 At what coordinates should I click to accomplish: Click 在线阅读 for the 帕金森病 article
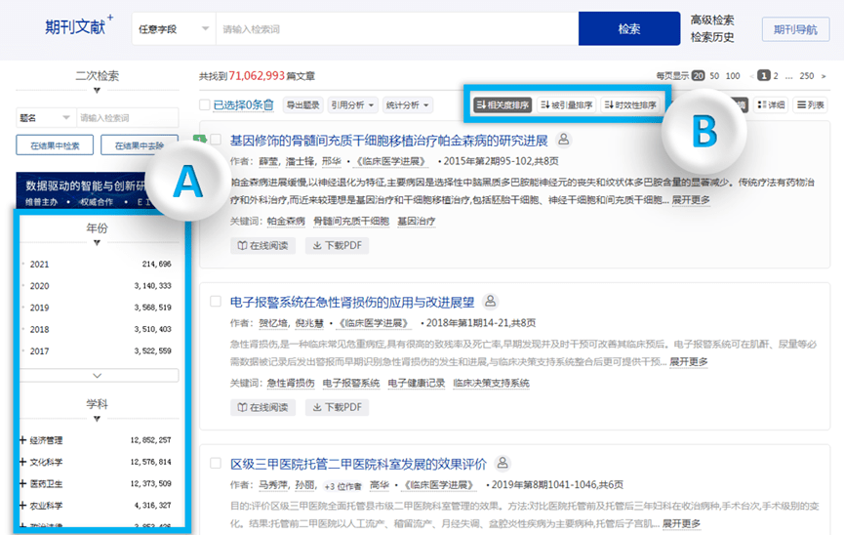click(262, 245)
